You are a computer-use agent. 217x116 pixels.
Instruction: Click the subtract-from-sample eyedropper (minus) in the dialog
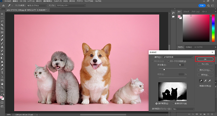point(210,81)
